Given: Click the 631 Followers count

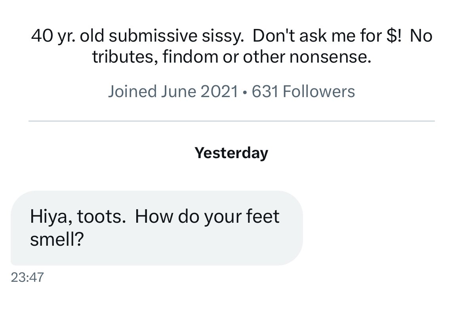Looking at the screenshot, I should pos(303,92).
